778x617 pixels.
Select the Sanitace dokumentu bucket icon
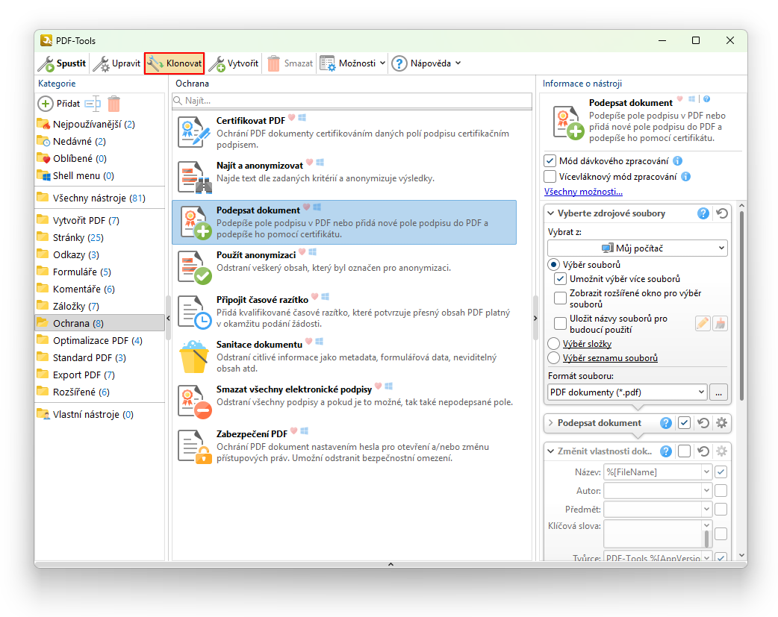coord(194,356)
